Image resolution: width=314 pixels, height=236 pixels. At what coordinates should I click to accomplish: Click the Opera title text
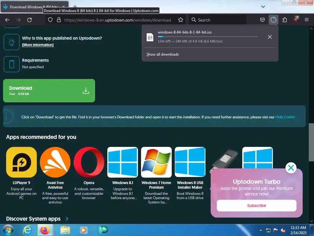click(89, 183)
